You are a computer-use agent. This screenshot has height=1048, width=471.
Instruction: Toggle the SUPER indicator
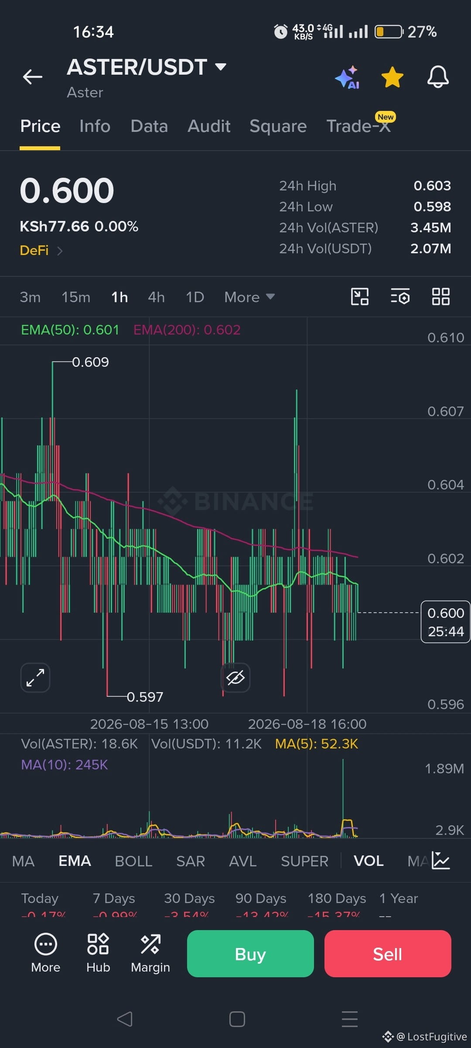pyautogui.click(x=304, y=861)
